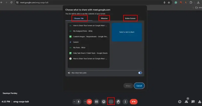Reload the page in browser toolbar
202x106 pixels.
[11, 3]
